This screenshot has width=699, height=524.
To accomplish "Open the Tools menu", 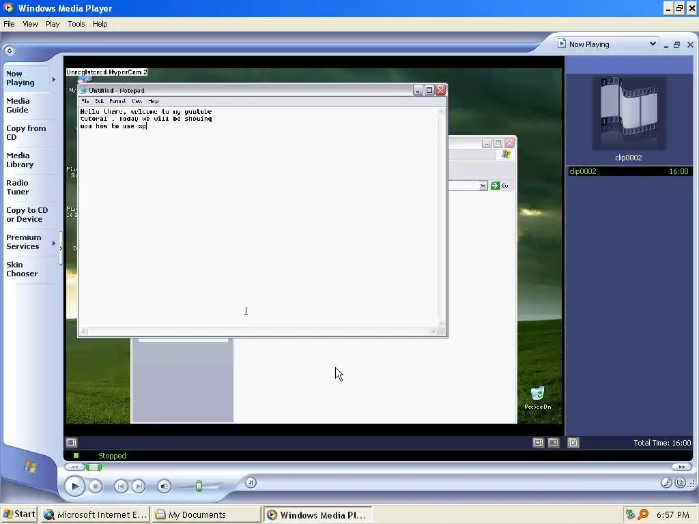I will pos(76,24).
